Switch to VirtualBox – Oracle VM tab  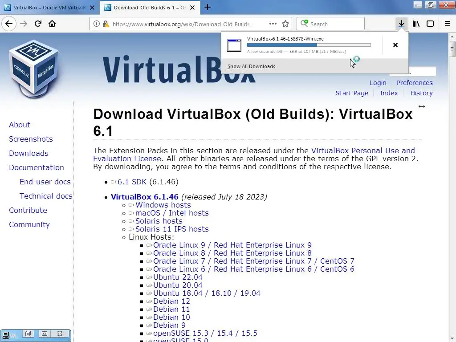pyautogui.click(x=50, y=8)
